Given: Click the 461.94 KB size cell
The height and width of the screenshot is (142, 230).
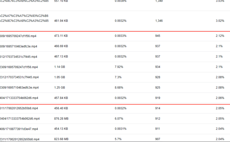Looking at the screenshot, I should pyautogui.click(x=61, y=21).
